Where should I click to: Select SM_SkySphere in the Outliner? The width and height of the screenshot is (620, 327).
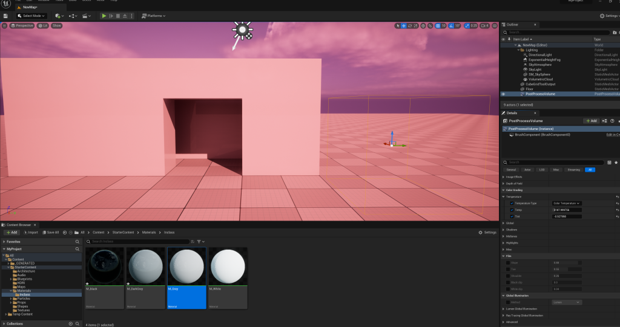[x=539, y=74]
